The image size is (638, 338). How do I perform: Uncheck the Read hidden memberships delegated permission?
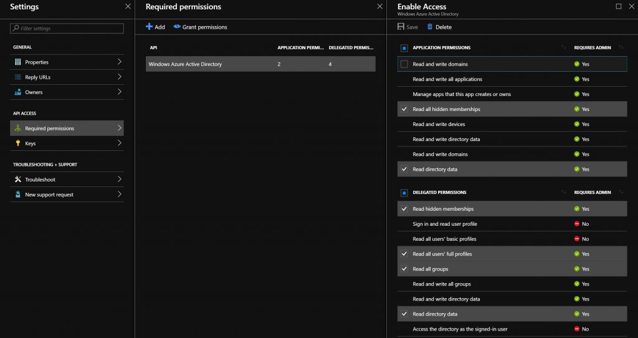(404, 209)
